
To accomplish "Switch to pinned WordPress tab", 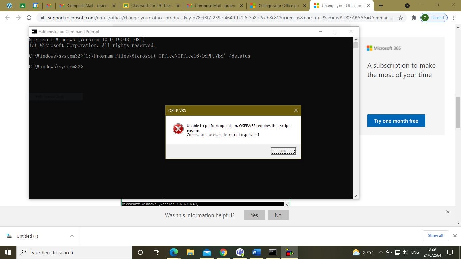I will coord(9,6).
